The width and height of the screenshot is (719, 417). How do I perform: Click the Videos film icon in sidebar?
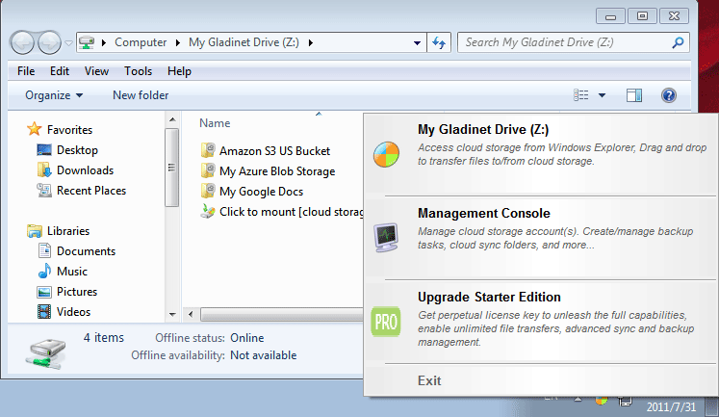(44, 312)
